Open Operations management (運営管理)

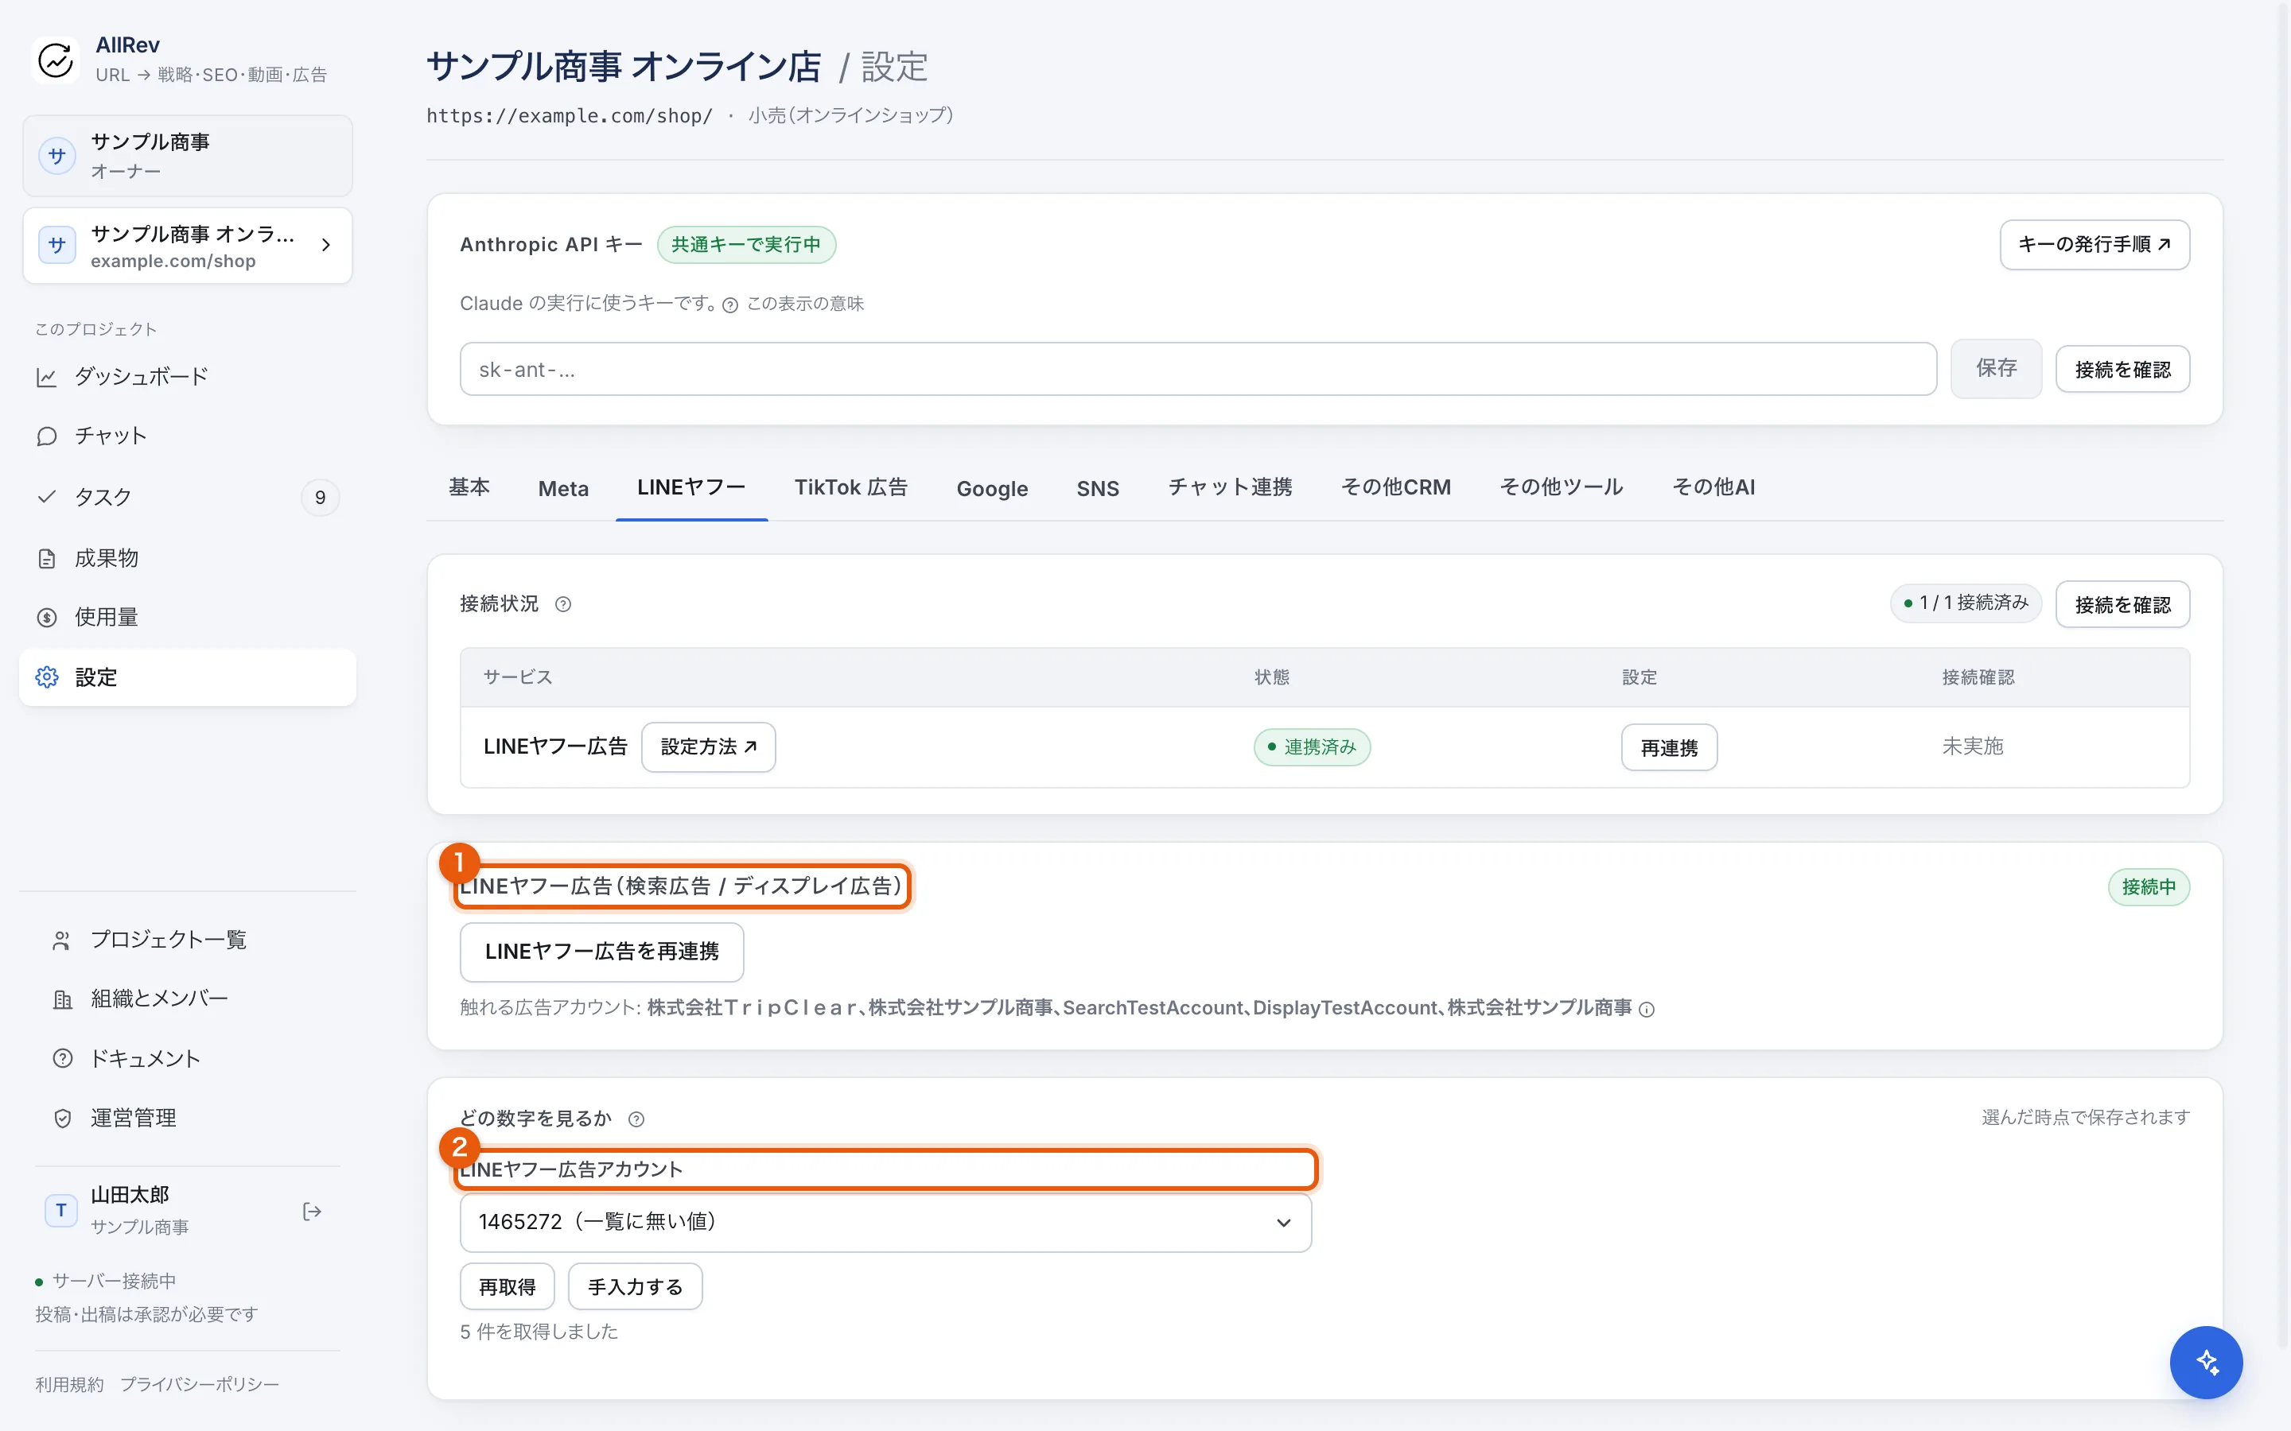pyautogui.click(x=188, y=1118)
